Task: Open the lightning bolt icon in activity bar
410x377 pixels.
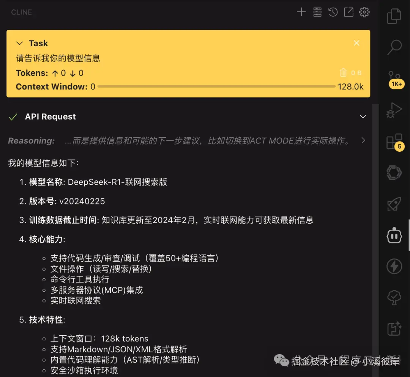Action: (394, 266)
